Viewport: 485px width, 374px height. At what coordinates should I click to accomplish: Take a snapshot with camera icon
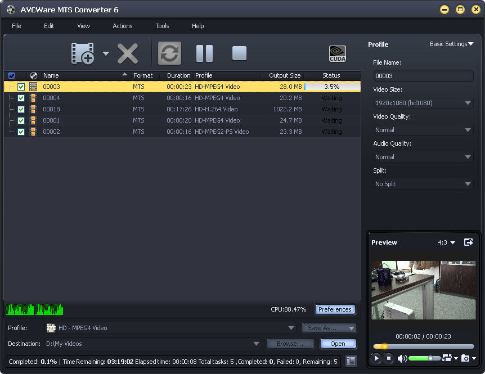click(x=465, y=358)
